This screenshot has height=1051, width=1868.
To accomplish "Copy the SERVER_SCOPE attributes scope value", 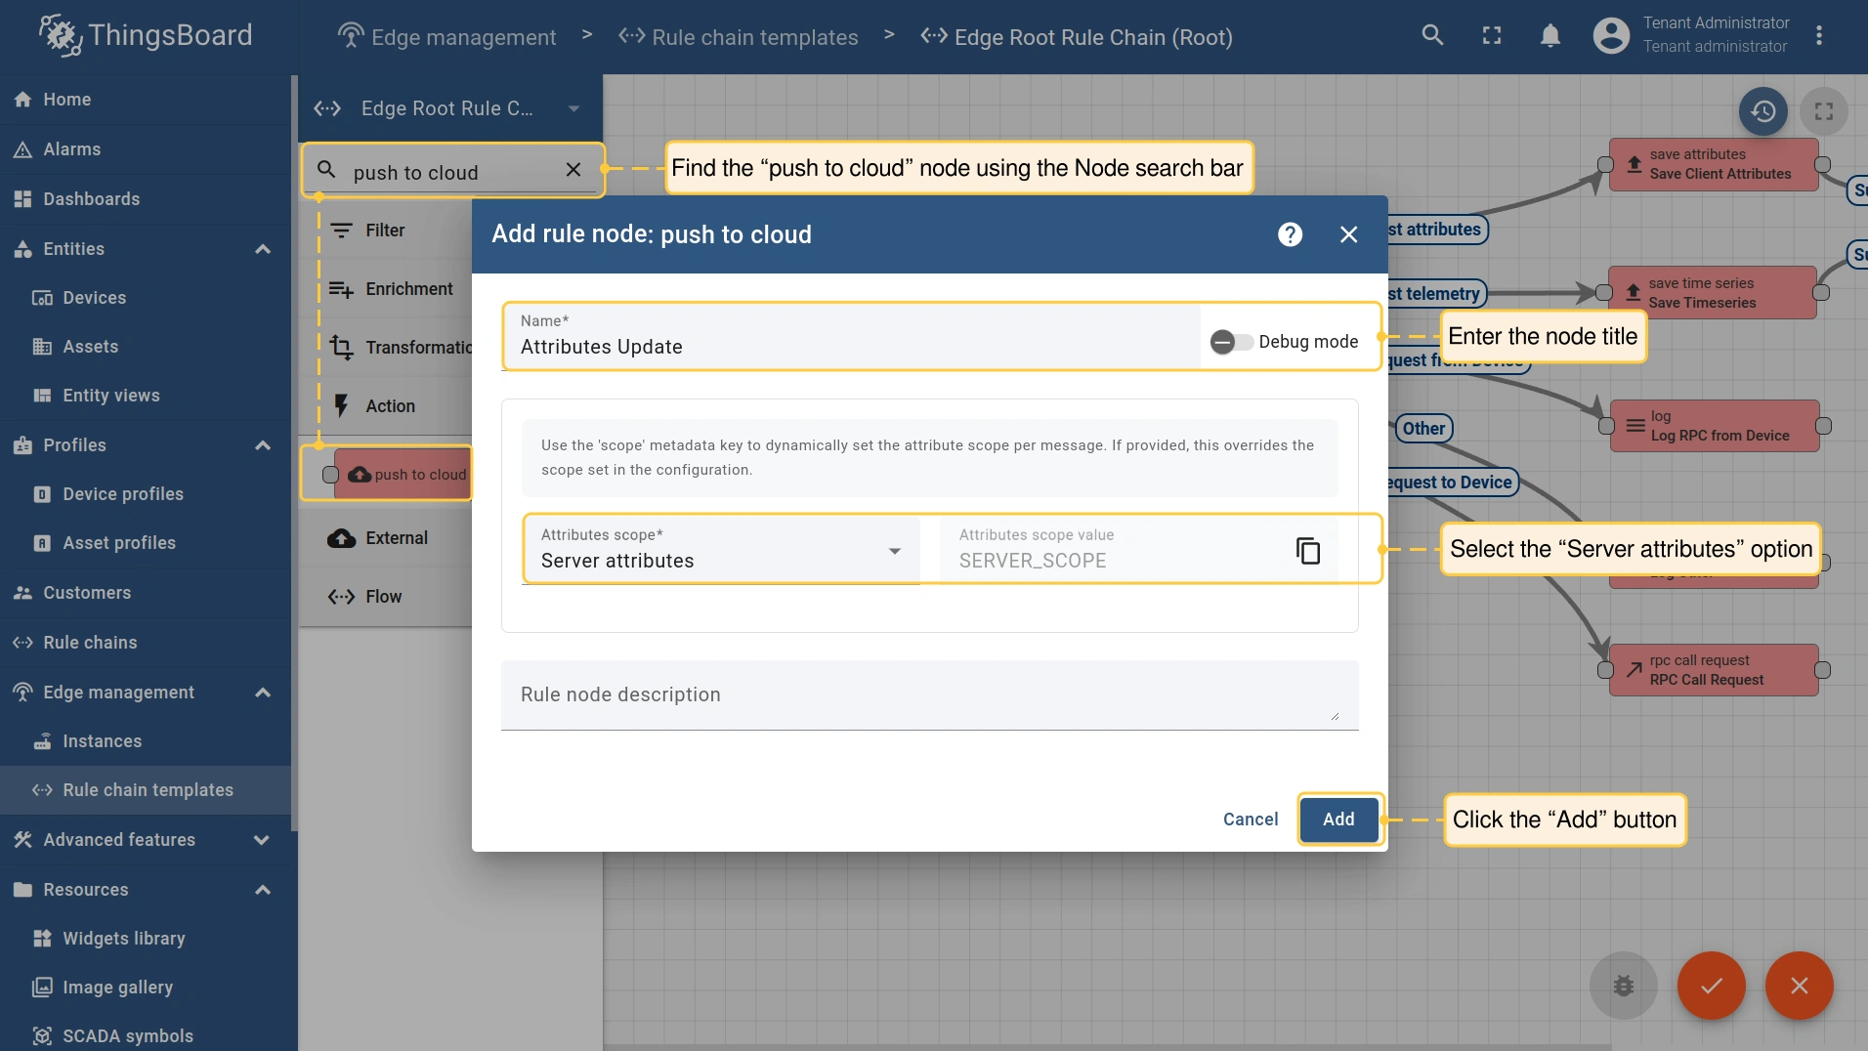I will (1307, 551).
